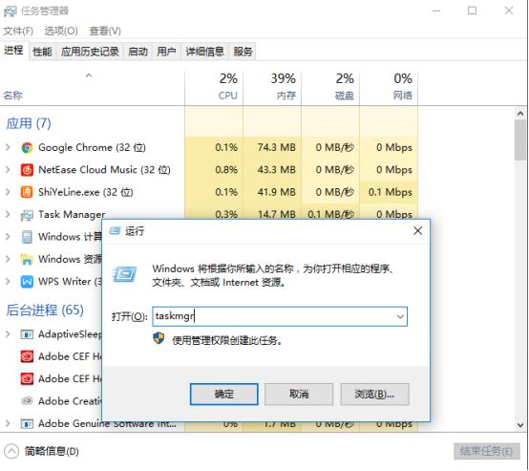The height and width of the screenshot is (471, 529).
Task: Open the Run dialog command history dropdown
Action: (x=400, y=316)
